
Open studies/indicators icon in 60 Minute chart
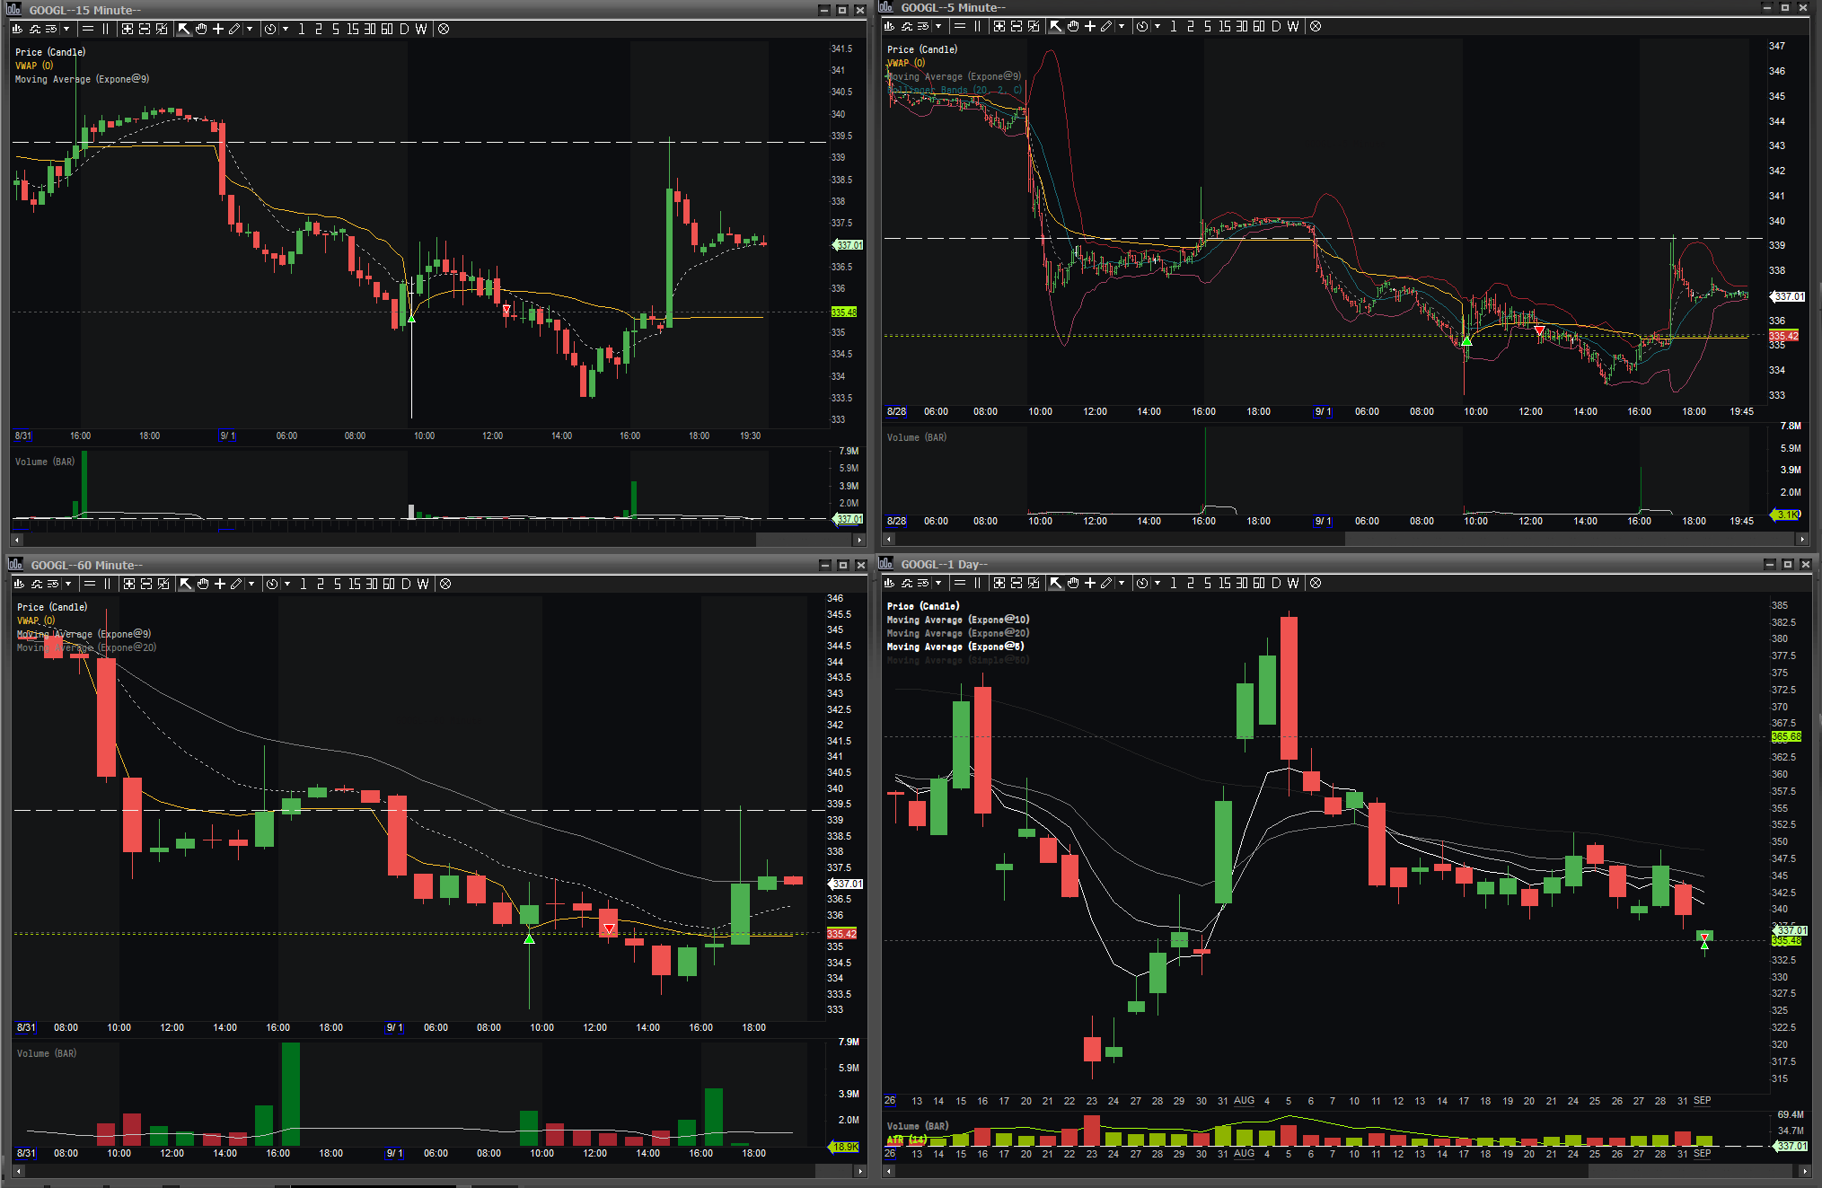[x=38, y=584]
